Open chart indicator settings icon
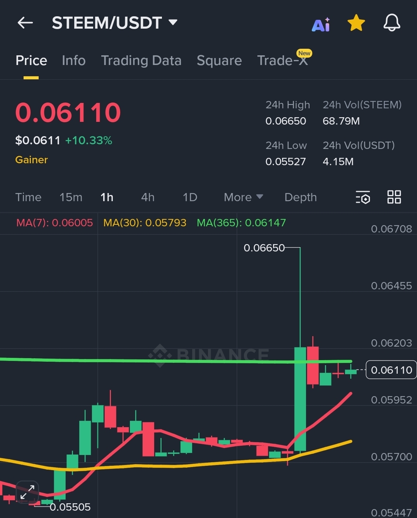Viewport: 417px width, 518px height. (363, 197)
